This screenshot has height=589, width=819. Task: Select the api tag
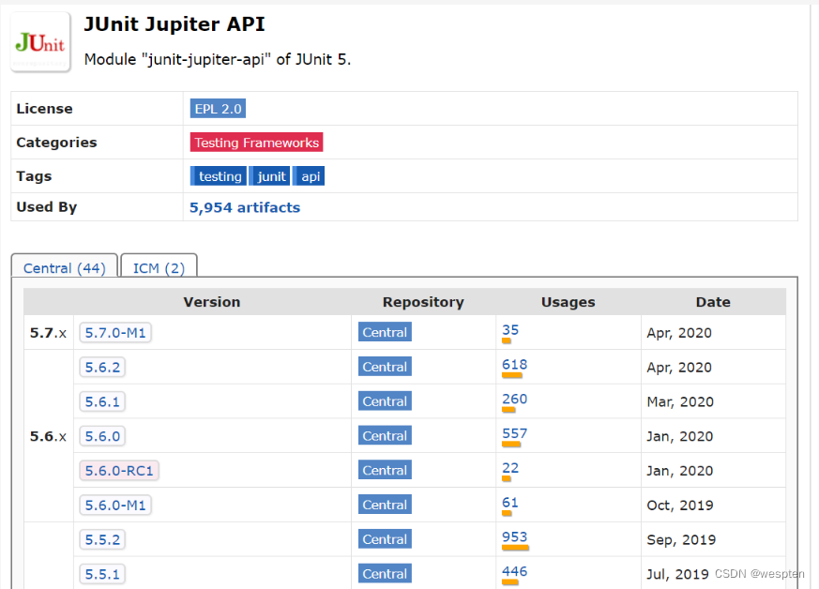click(309, 176)
